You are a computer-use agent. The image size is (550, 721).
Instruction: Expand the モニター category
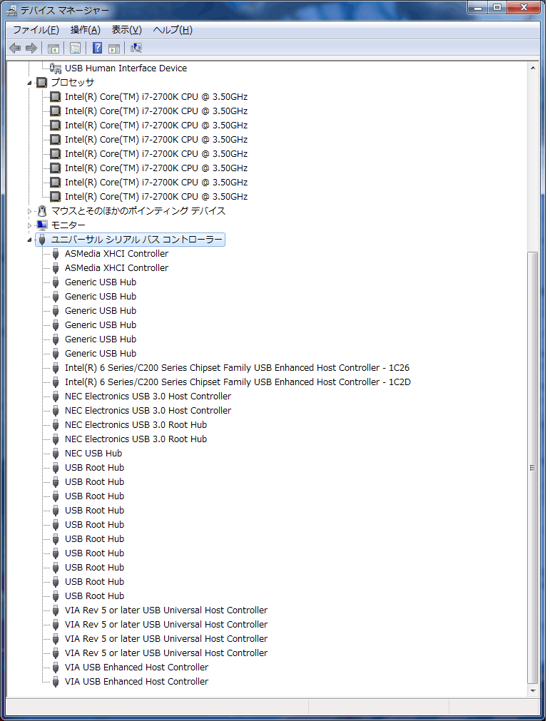coord(29,226)
